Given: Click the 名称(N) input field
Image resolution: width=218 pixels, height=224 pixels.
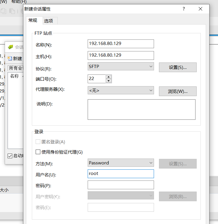Looking at the screenshot, I should 121,44.
